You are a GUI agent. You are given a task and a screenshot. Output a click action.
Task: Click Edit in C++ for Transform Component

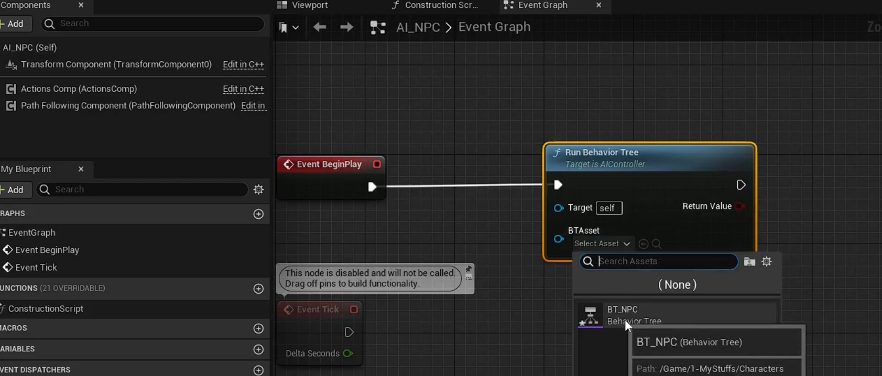point(243,64)
